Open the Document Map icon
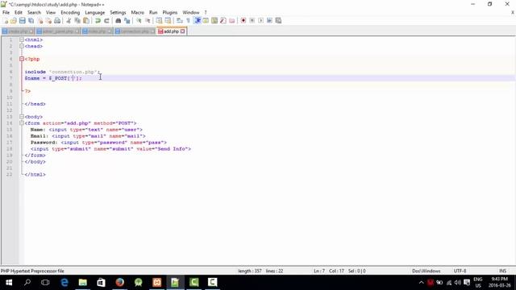 214,21
